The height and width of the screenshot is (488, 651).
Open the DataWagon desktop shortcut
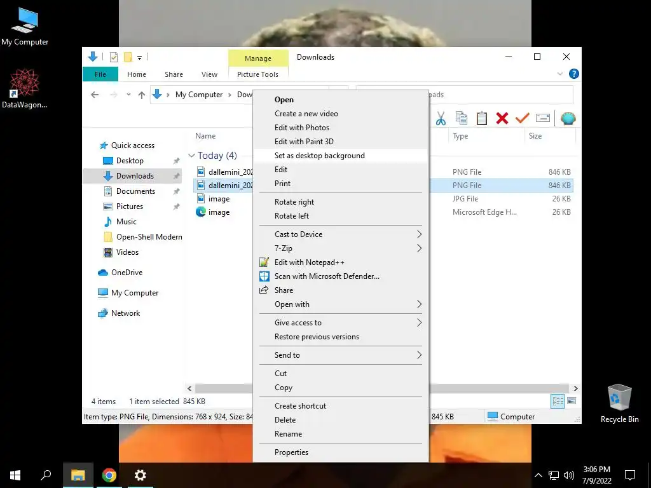[25, 89]
